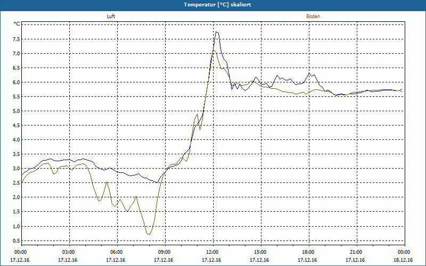Click the 'Boden' legend label
Image resolution: width=426 pixels, height=266 pixels.
tap(313, 16)
